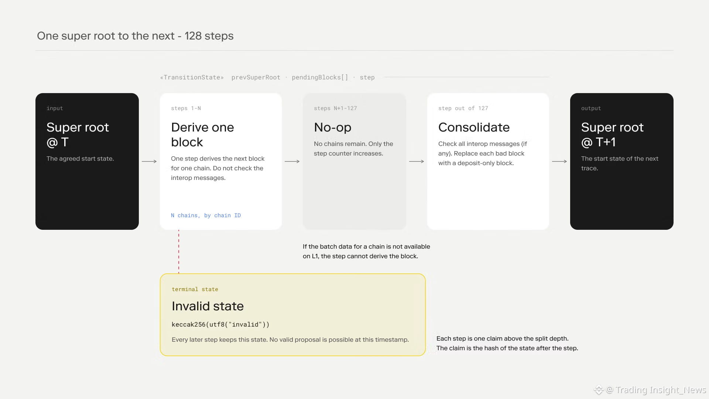Click the arrow between Derive one block and No-op

click(x=292, y=161)
